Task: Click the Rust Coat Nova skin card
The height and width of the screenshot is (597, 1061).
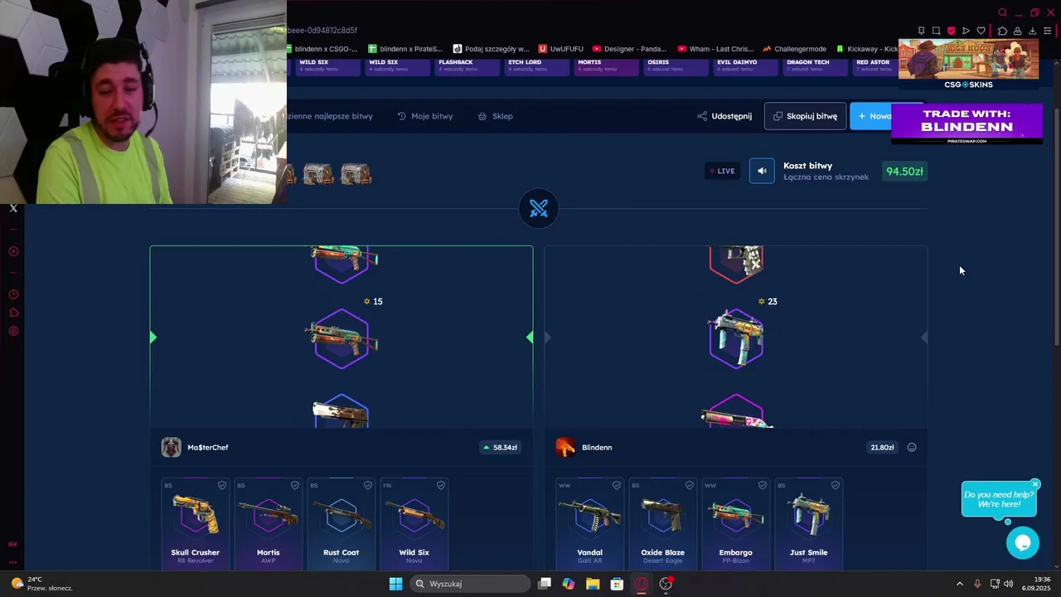Action: click(x=342, y=524)
